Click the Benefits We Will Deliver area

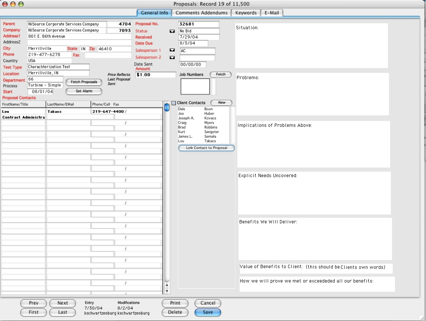315,239
